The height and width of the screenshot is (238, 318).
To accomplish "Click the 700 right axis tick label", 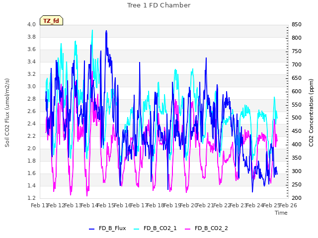I will click(297, 64).
